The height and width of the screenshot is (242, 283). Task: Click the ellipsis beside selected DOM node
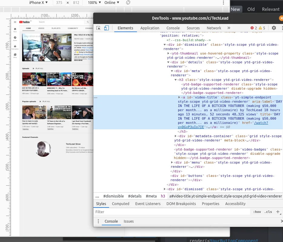click(95, 98)
